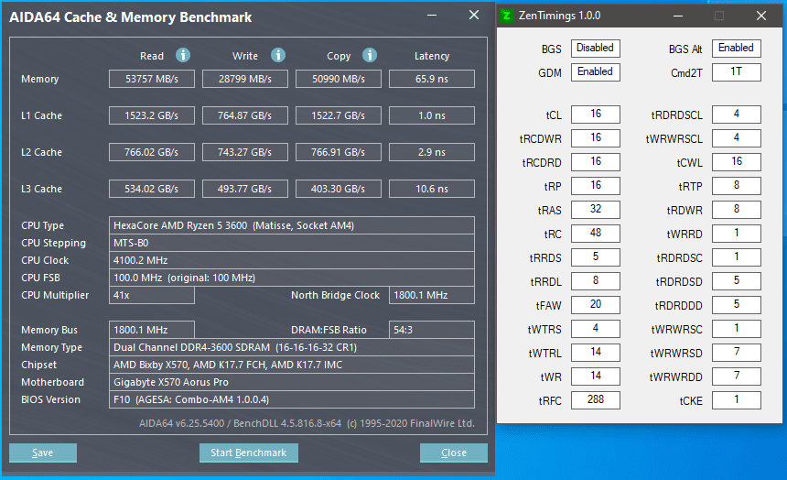
Task: Click L2 Cache latency 2.9 ns
Action: pyautogui.click(x=432, y=152)
